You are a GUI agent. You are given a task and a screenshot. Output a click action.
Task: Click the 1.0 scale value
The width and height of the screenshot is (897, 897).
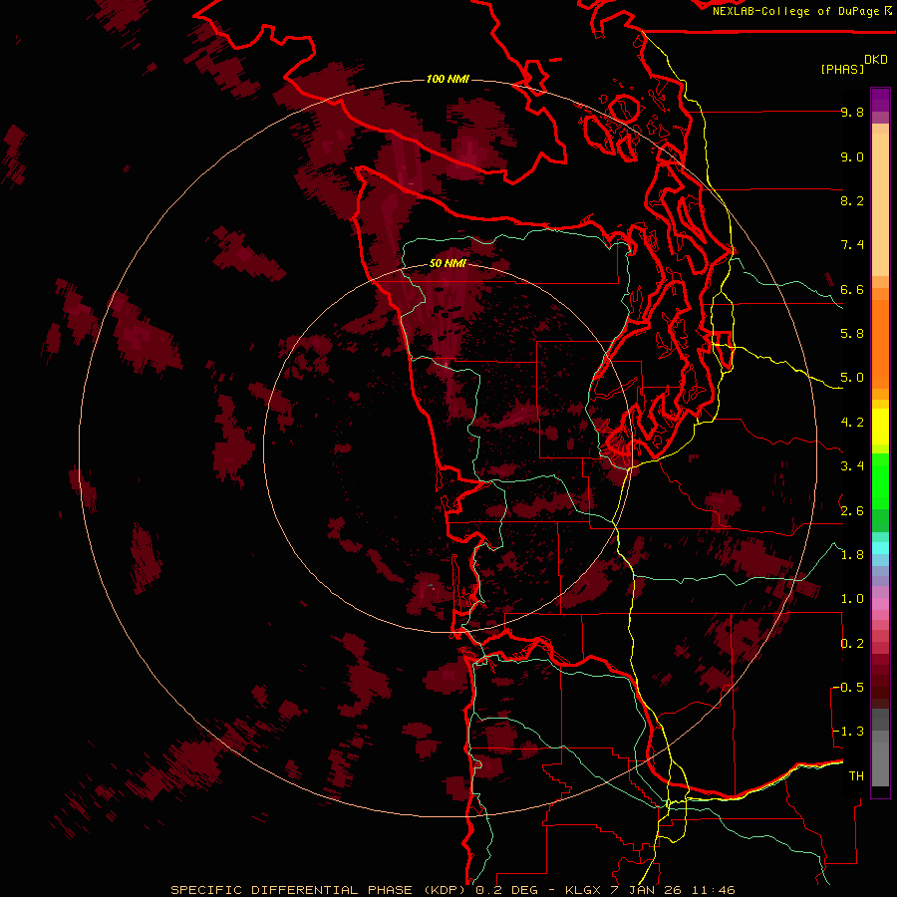[852, 599]
